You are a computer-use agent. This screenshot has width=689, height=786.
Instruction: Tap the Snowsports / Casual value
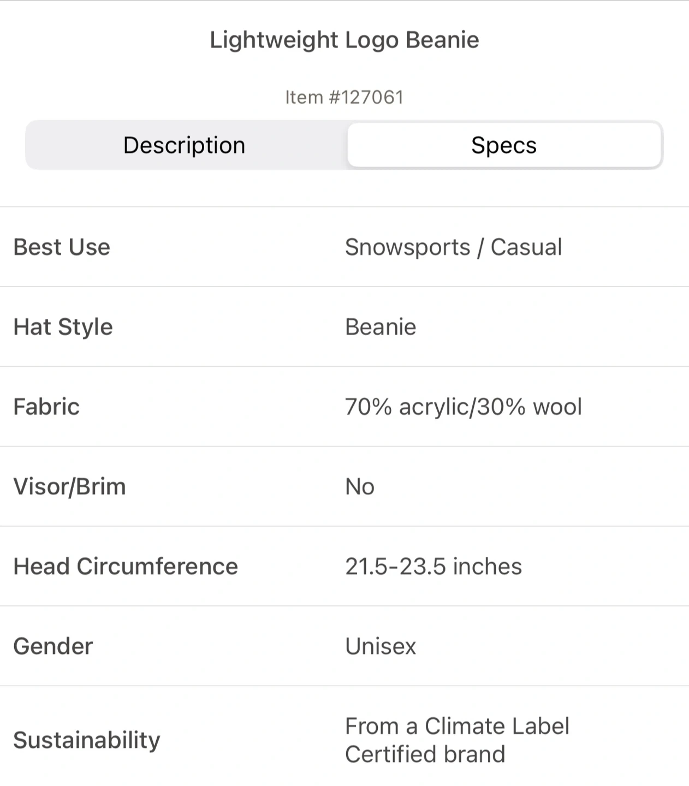[x=453, y=247]
